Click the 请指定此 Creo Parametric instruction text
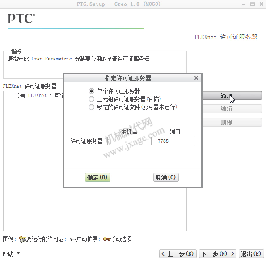The height and width of the screenshot is (261, 266). (x=78, y=59)
